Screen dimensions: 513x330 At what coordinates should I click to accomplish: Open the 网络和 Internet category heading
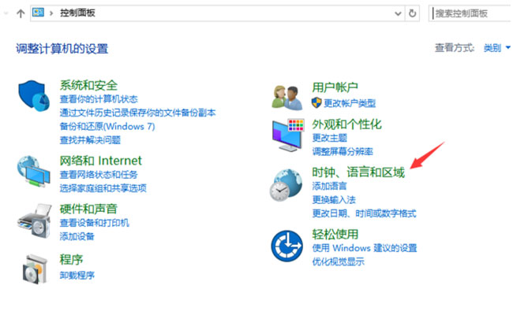point(100,161)
